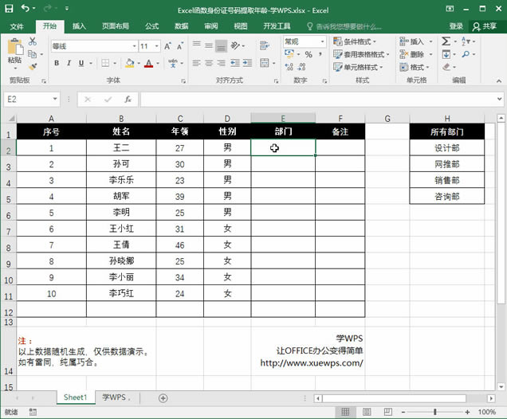Viewport: 507px width, 419px height.
Task: Click the Login (登录) button
Action: 456,25
